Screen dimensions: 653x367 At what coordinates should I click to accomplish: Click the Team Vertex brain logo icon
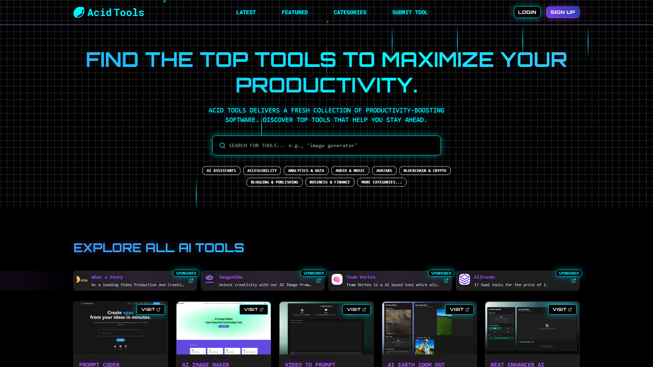point(337,279)
